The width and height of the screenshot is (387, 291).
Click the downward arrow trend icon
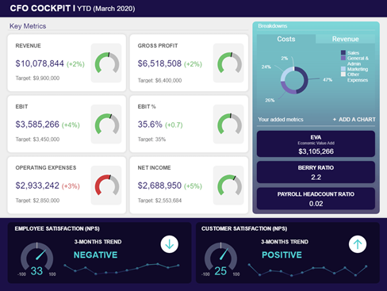tap(169, 244)
